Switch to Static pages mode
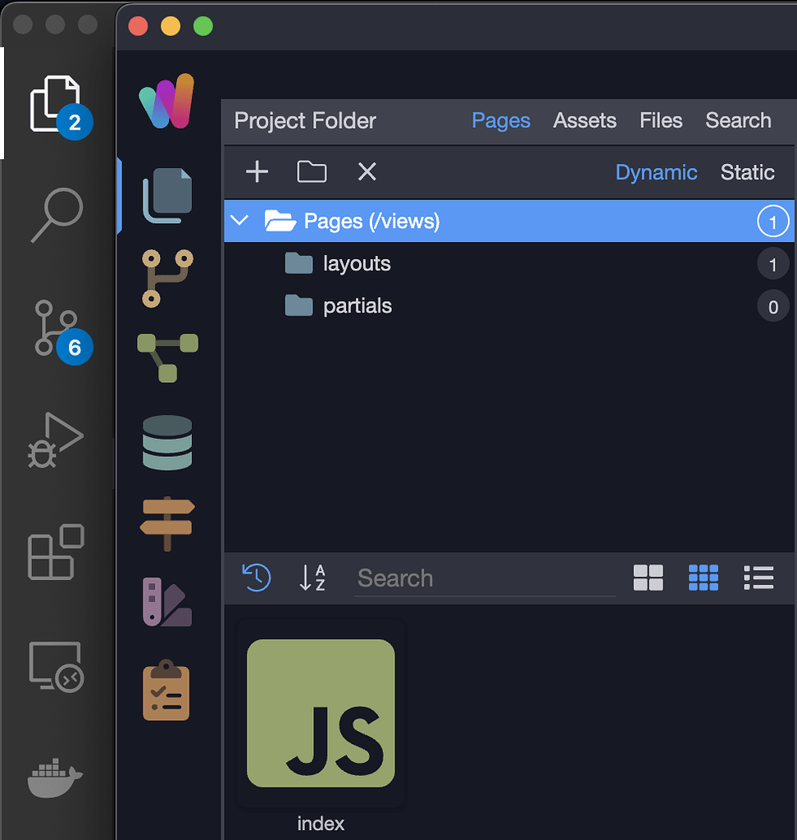The width and height of the screenshot is (797, 840). click(x=747, y=172)
